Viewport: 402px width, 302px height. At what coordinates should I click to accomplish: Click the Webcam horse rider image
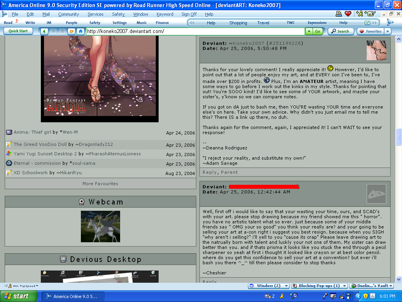pyautogui.click(x=100, y=226)
